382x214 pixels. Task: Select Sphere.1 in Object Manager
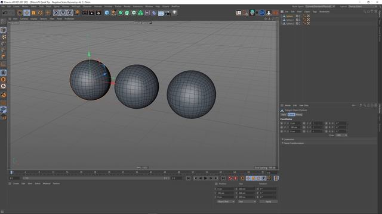pos(290,20)
